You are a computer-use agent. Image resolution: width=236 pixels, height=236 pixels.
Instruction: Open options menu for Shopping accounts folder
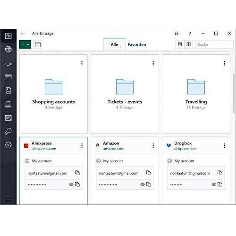[x=82, y=63]
